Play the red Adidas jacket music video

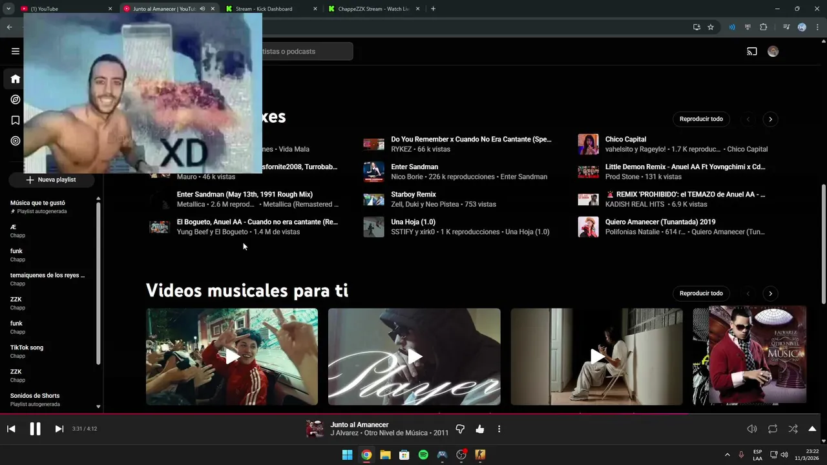click(x=232, y=356)
